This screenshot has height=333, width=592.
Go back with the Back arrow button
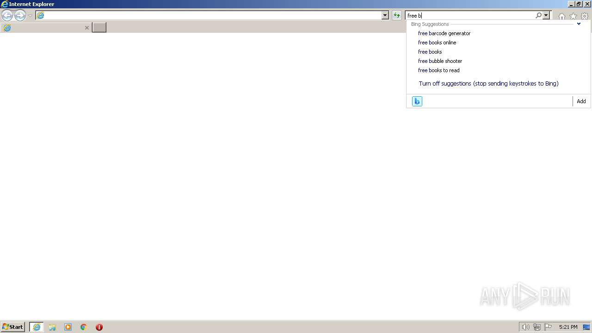coord(7,16)
